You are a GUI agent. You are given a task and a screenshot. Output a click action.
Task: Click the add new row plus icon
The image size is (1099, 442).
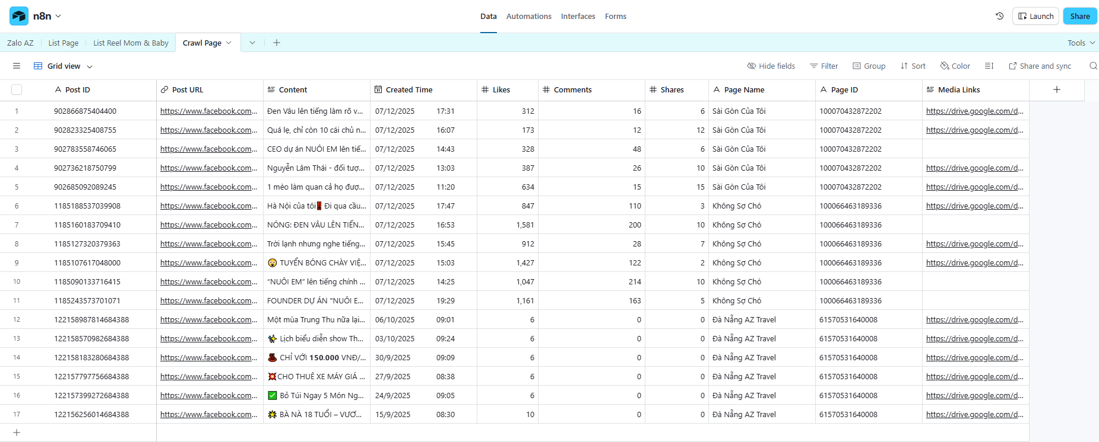click(x=17, y=433)
